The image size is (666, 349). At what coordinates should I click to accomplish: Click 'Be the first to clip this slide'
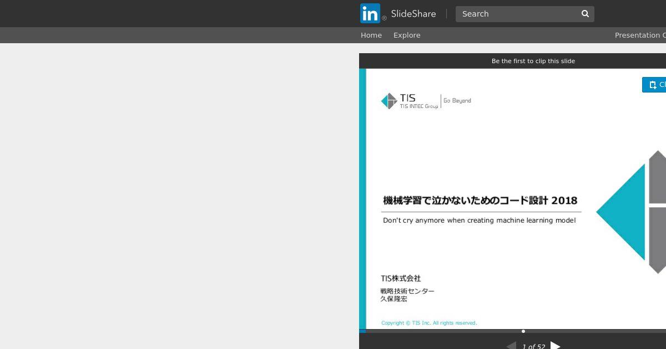(x=533, y=61)
